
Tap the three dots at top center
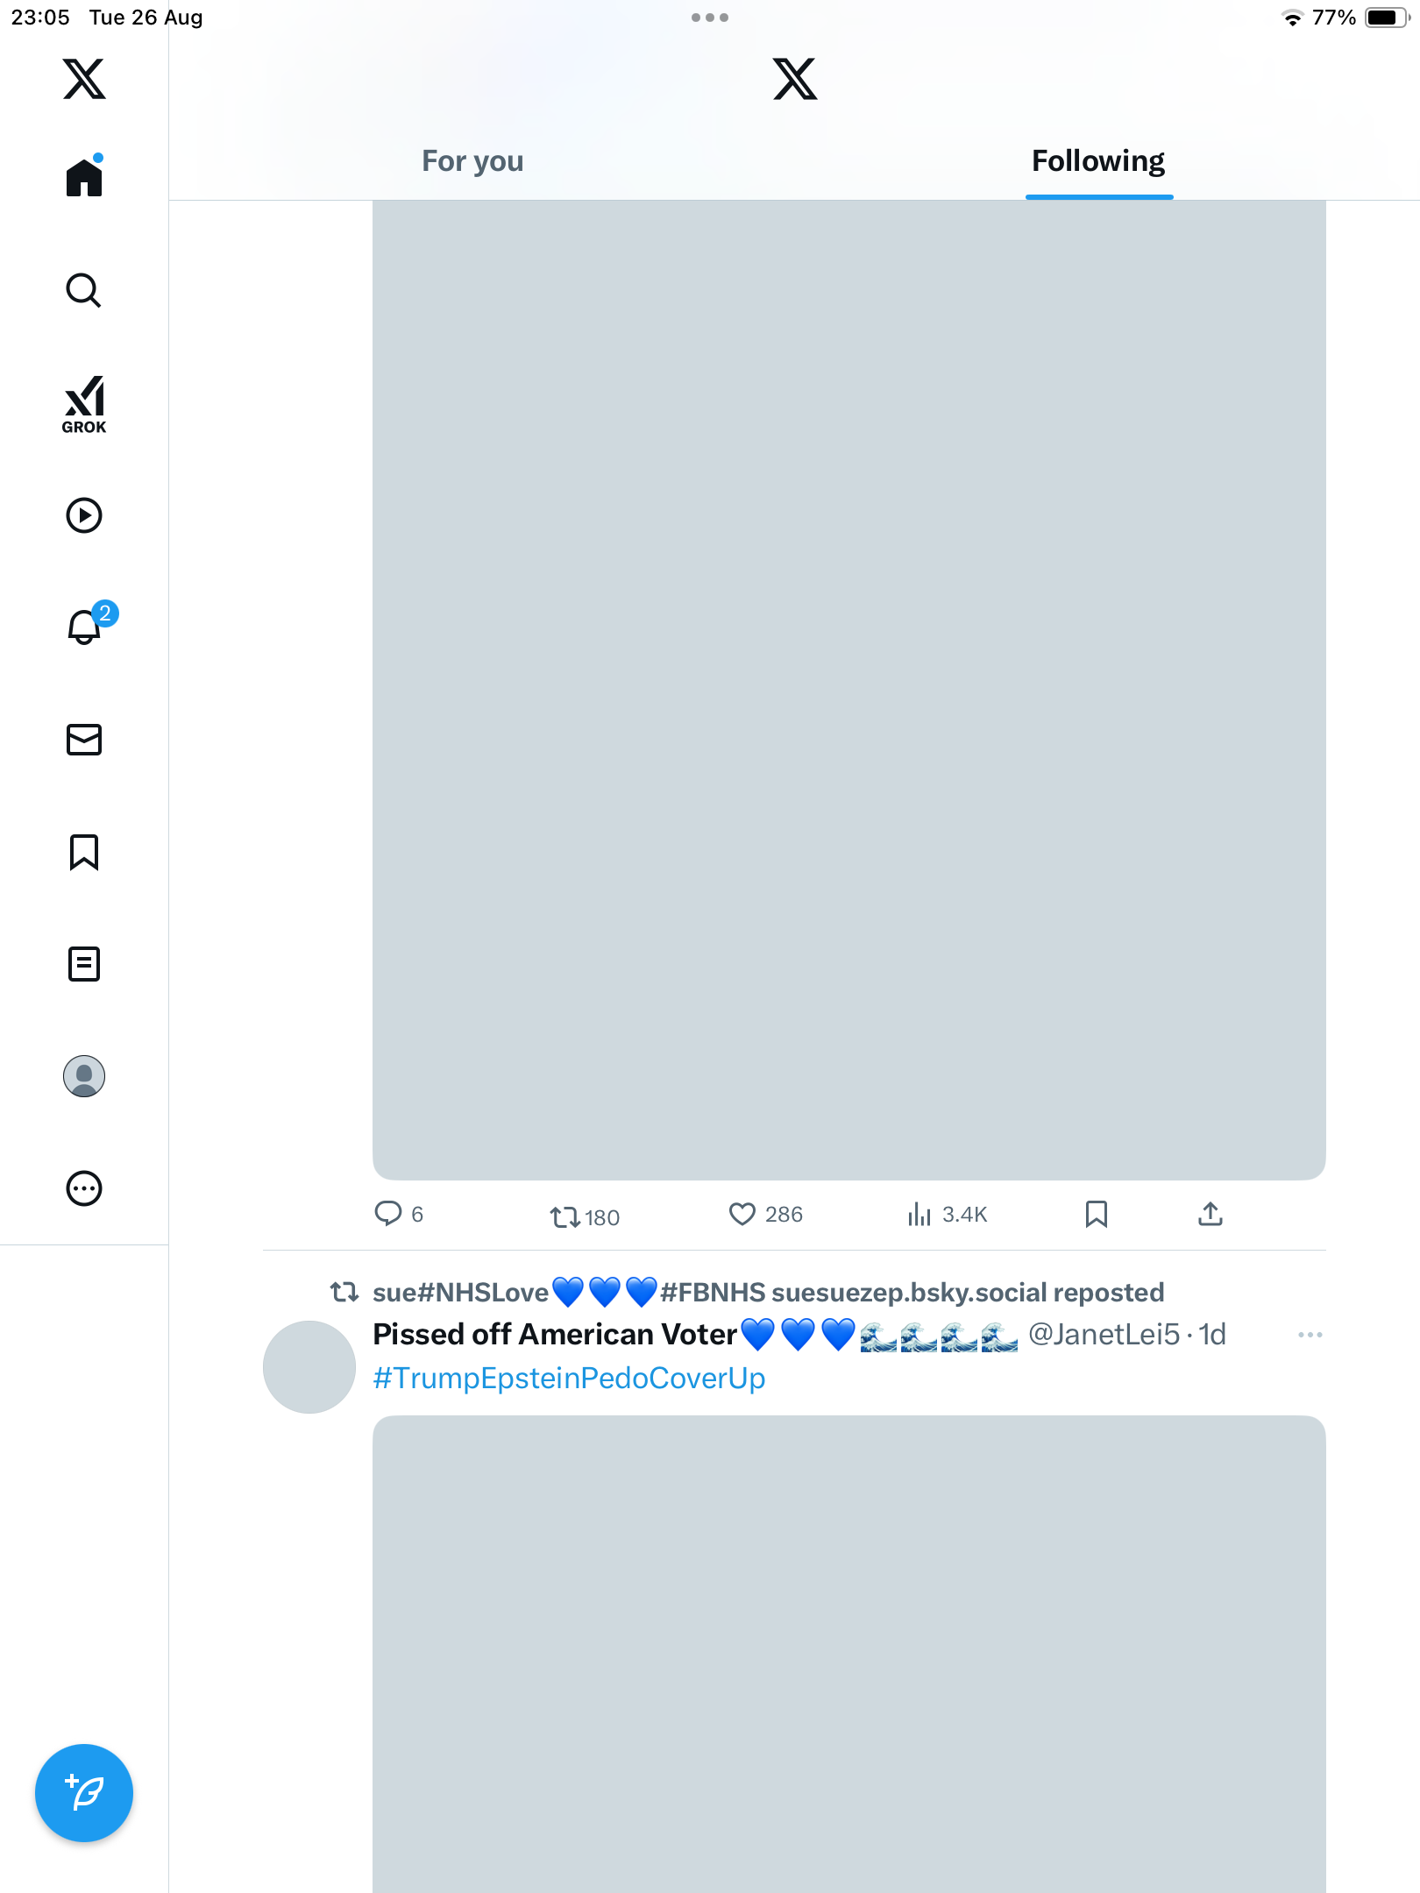point(709,18)
